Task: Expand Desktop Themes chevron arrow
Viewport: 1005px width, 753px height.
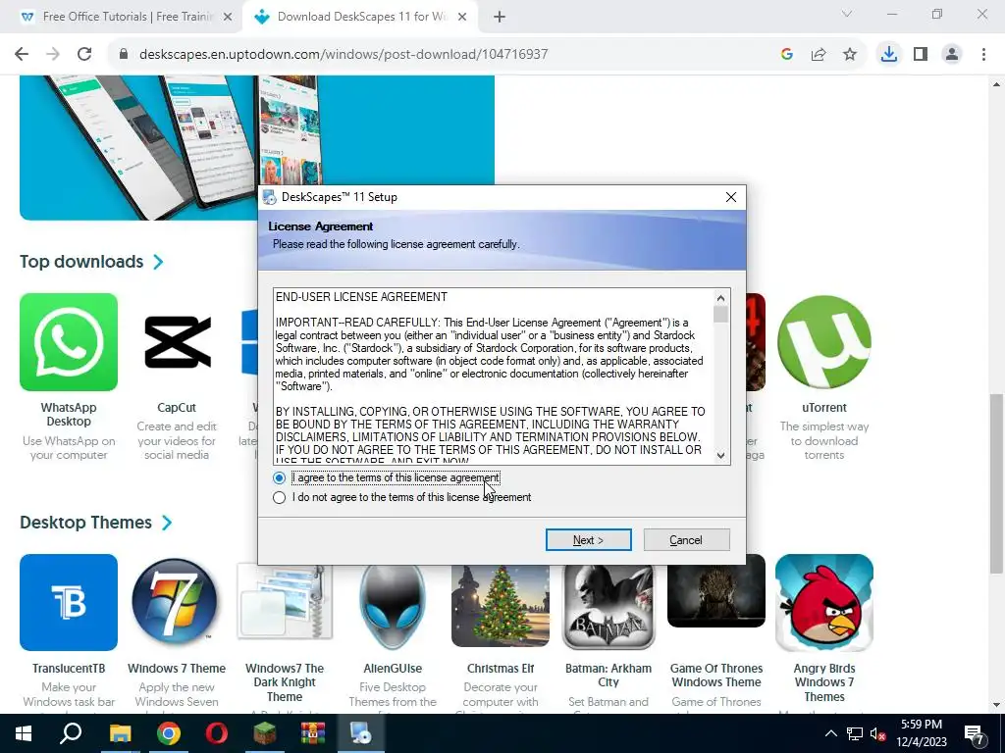Action: click(167, 523)
